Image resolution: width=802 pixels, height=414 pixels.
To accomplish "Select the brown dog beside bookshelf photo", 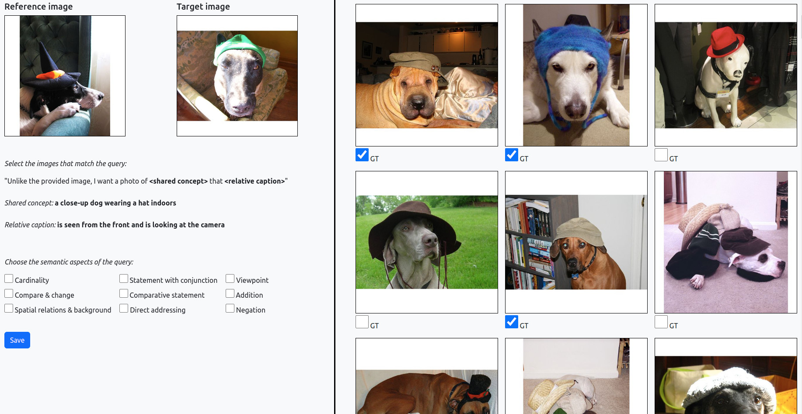I will (576, 242).
